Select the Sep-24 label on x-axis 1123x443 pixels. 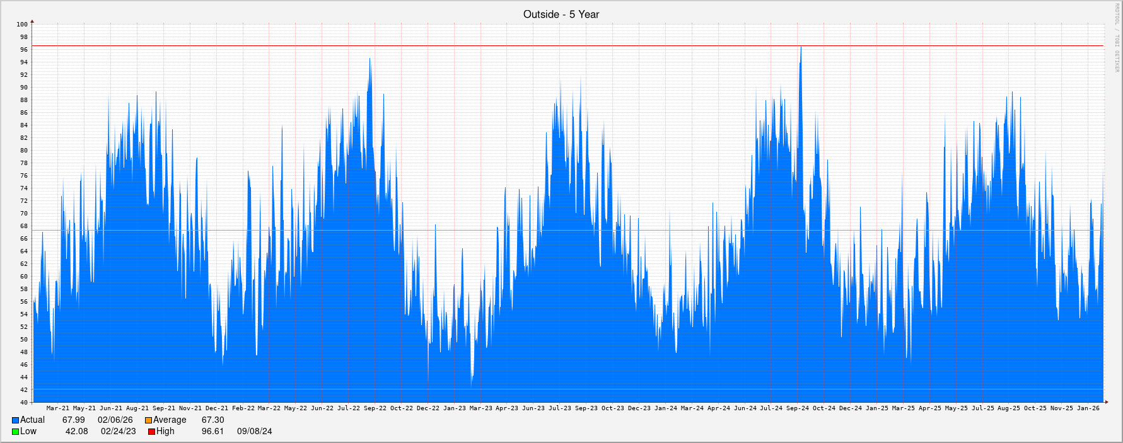click(x=797, y=408)
